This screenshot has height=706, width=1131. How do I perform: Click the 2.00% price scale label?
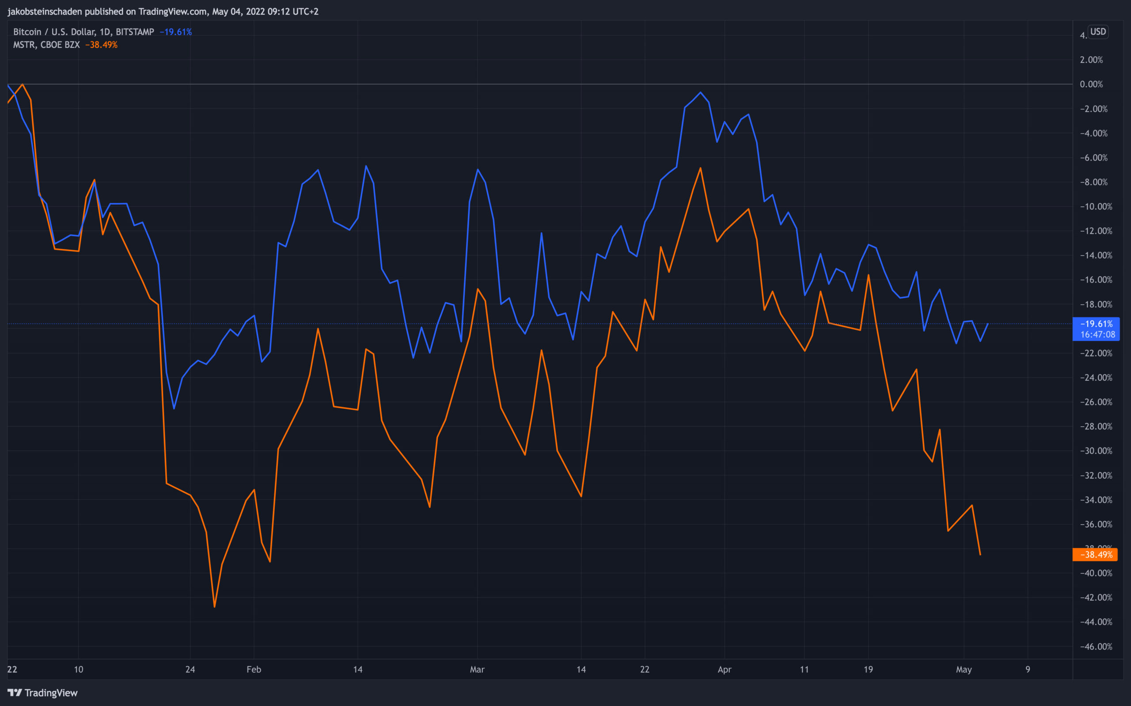1091,60
